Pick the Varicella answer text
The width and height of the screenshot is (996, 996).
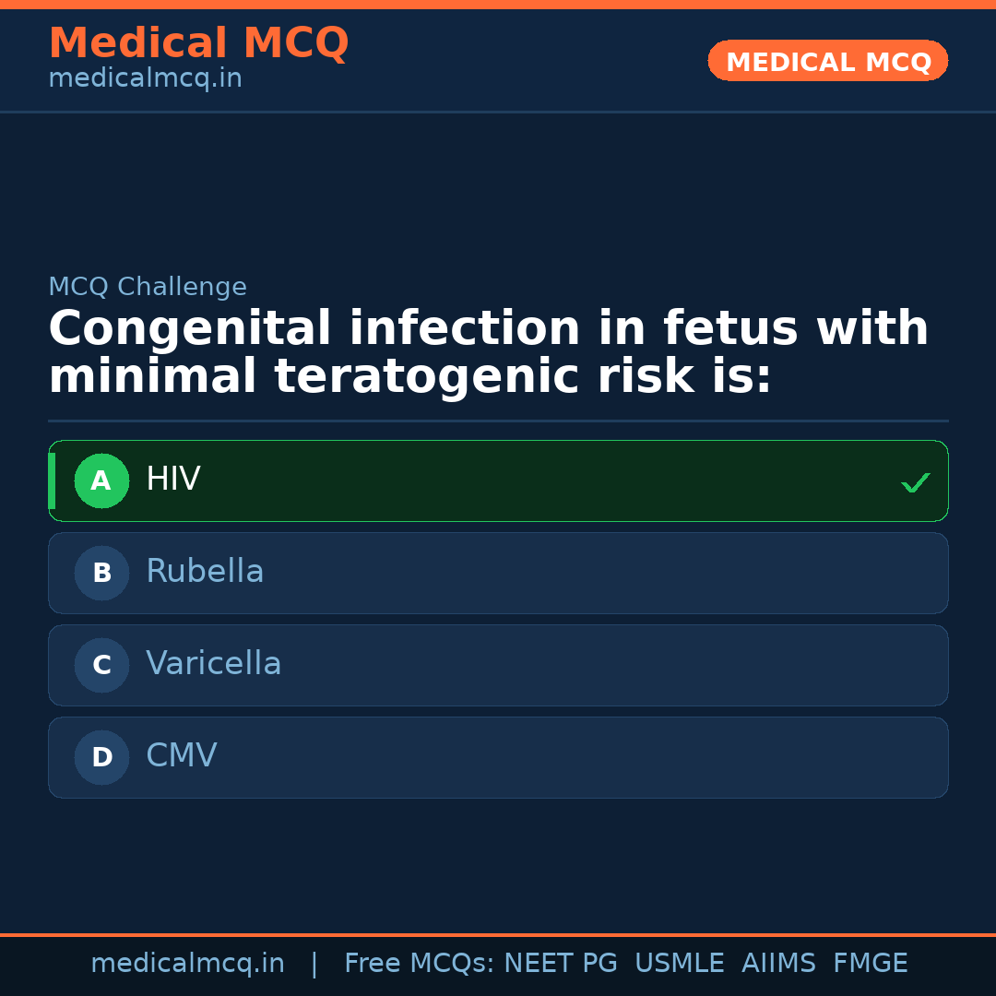click(x=214, y=664)
